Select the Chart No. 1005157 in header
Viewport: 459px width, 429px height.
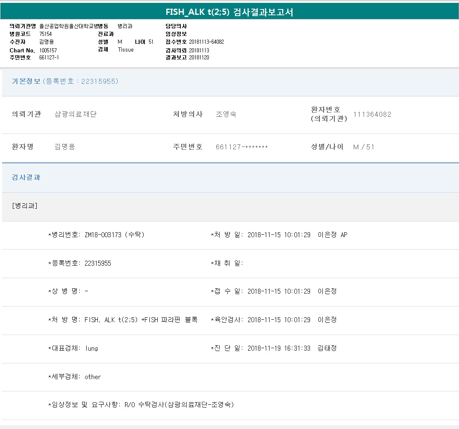coord(48,50)
